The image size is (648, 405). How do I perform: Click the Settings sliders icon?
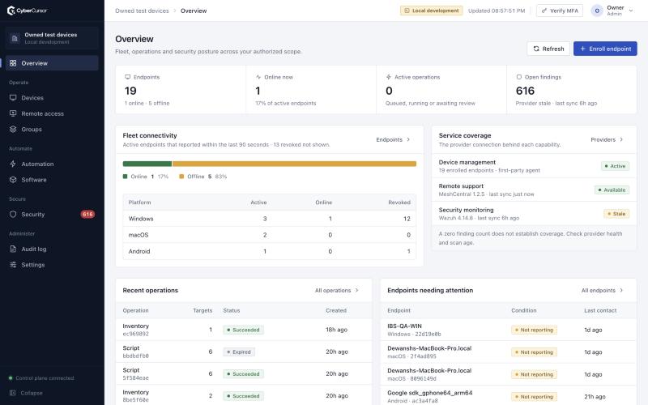13,265
